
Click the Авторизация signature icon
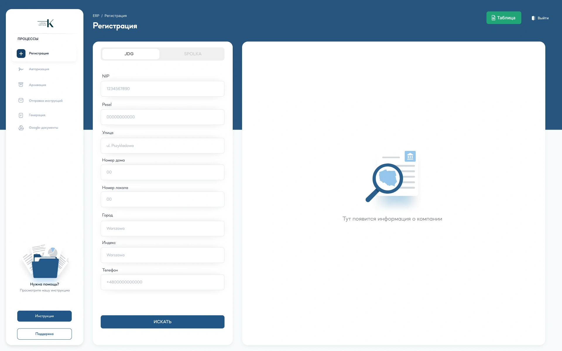coord(21,69)
